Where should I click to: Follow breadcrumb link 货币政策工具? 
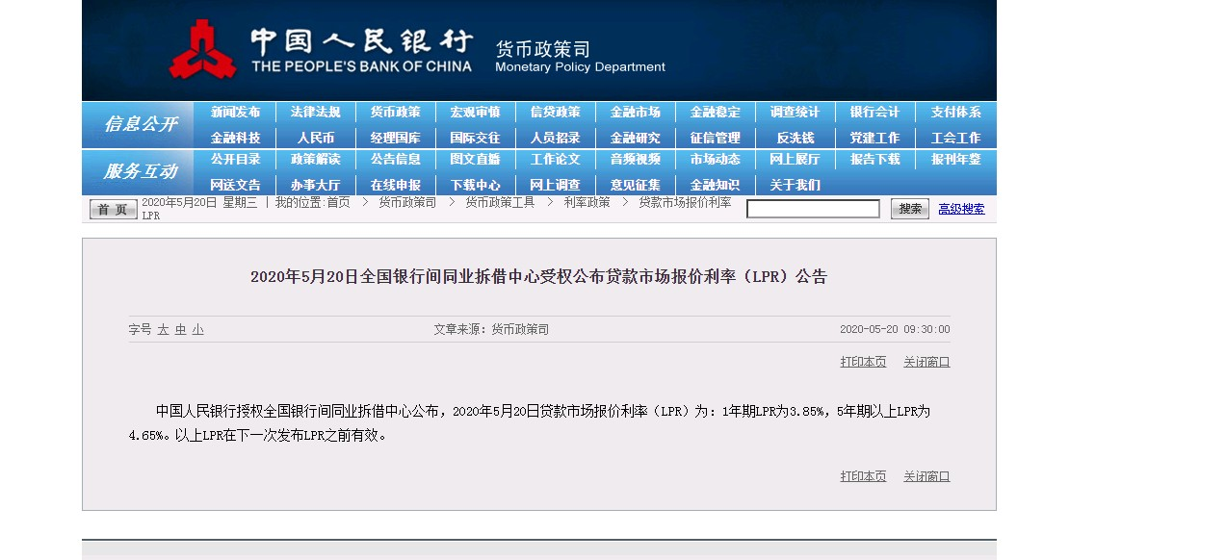coord(500,203)
